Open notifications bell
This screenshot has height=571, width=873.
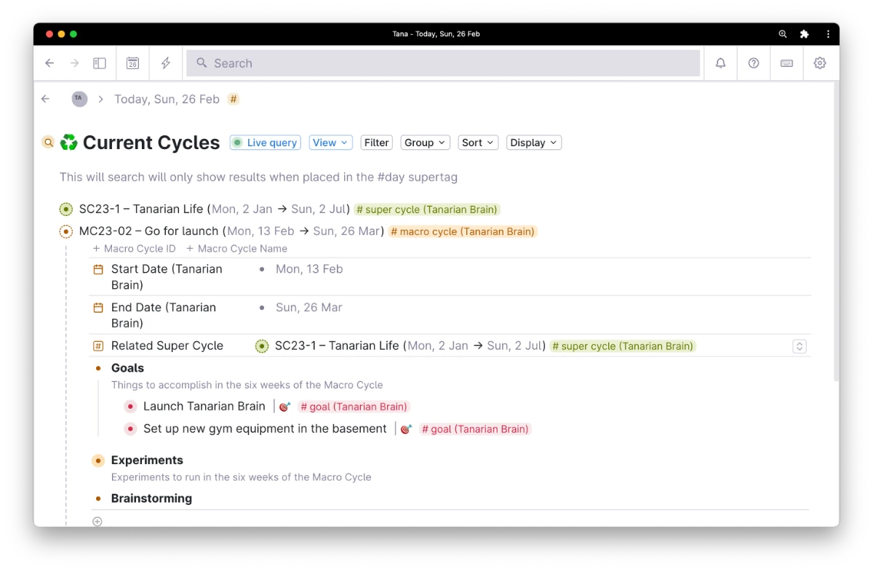(x=720, y=63)
